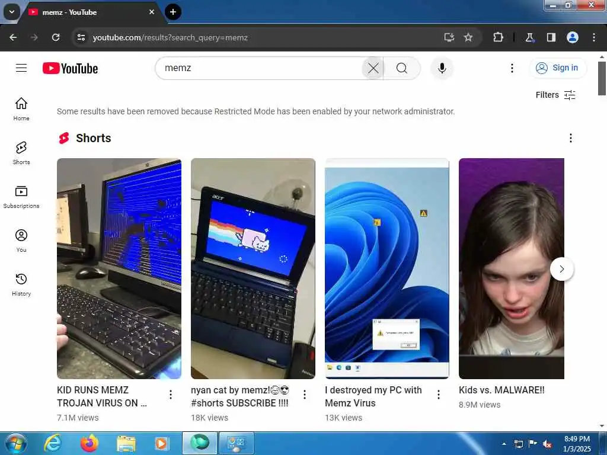
Task: Show hidden tray icons arrow
Action: [x=504, y=444]
